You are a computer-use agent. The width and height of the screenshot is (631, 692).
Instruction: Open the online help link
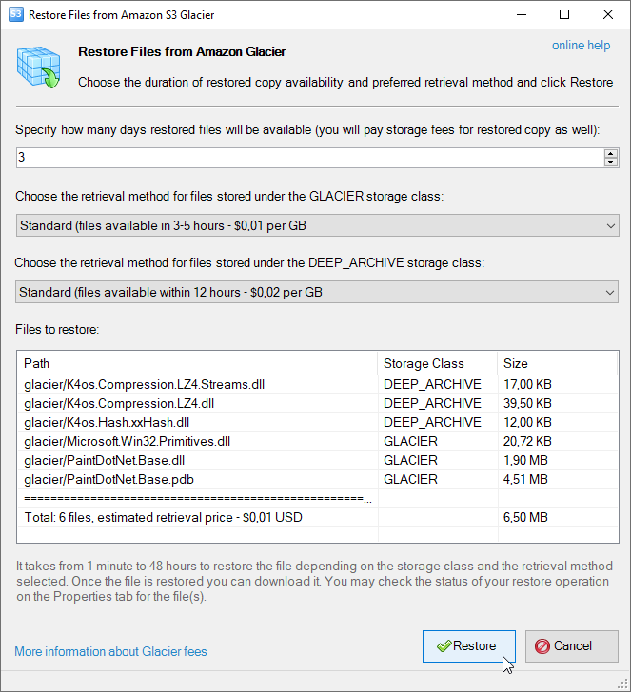(x=581, y=45)
